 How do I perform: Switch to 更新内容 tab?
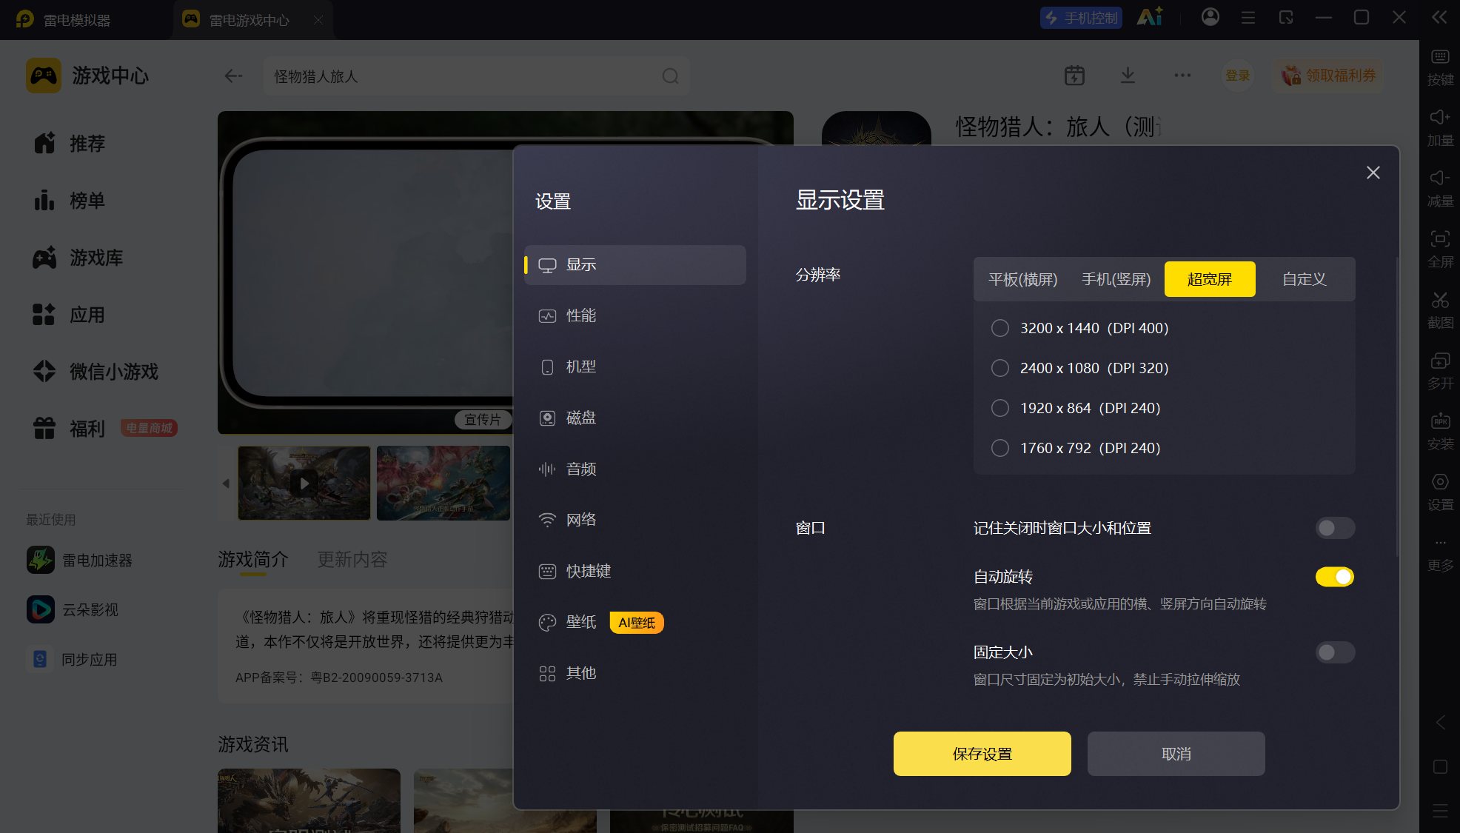click(x=352, y=559)
